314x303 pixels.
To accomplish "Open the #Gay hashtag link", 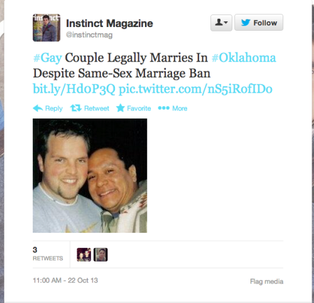I will [48, 58].
